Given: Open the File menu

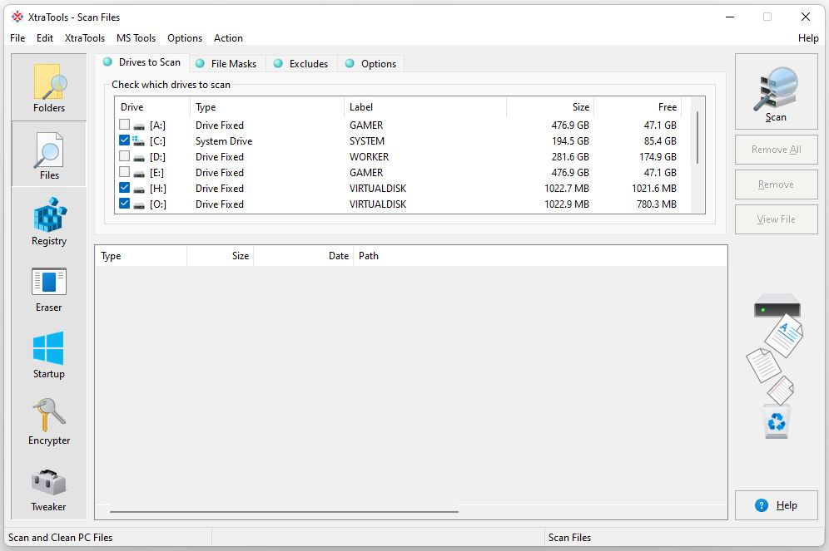Looking at the screenshot, I should coord(17,38).
